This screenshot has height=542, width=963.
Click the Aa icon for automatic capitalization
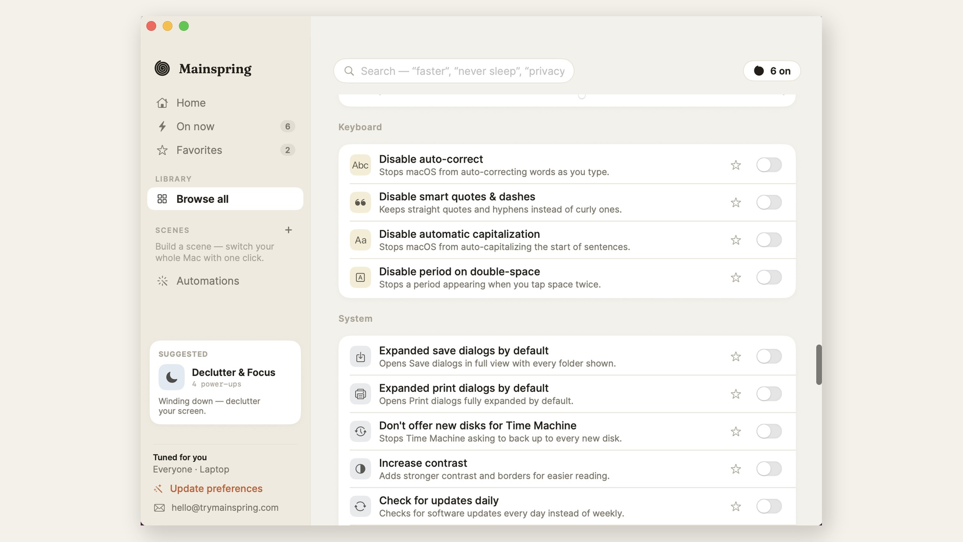360,240
